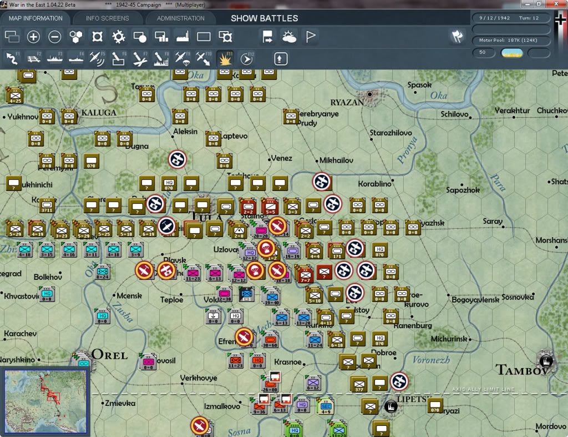The width and height of the screenshot is (568, 437).
Task: Toggle the weather sun-cloud icon
Action: tap(289, 37)
